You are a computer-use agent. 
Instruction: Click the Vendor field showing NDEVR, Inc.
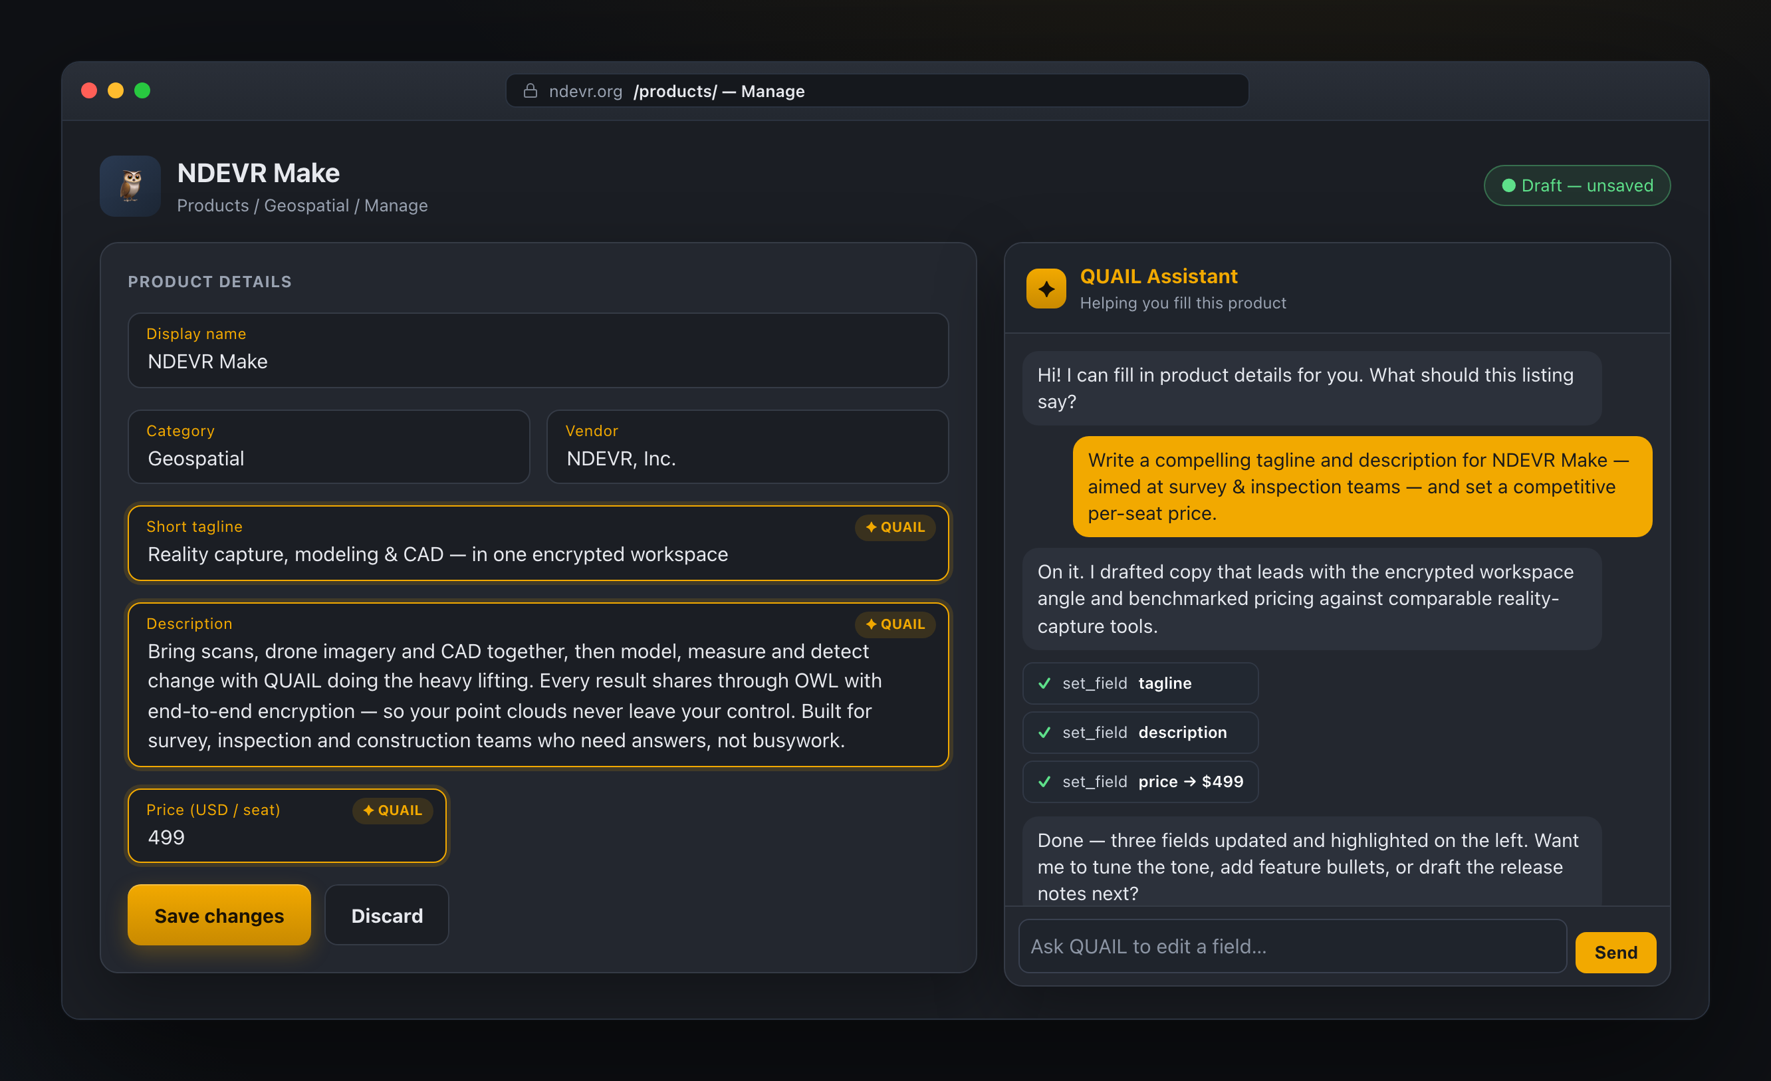tap(747, 446)
